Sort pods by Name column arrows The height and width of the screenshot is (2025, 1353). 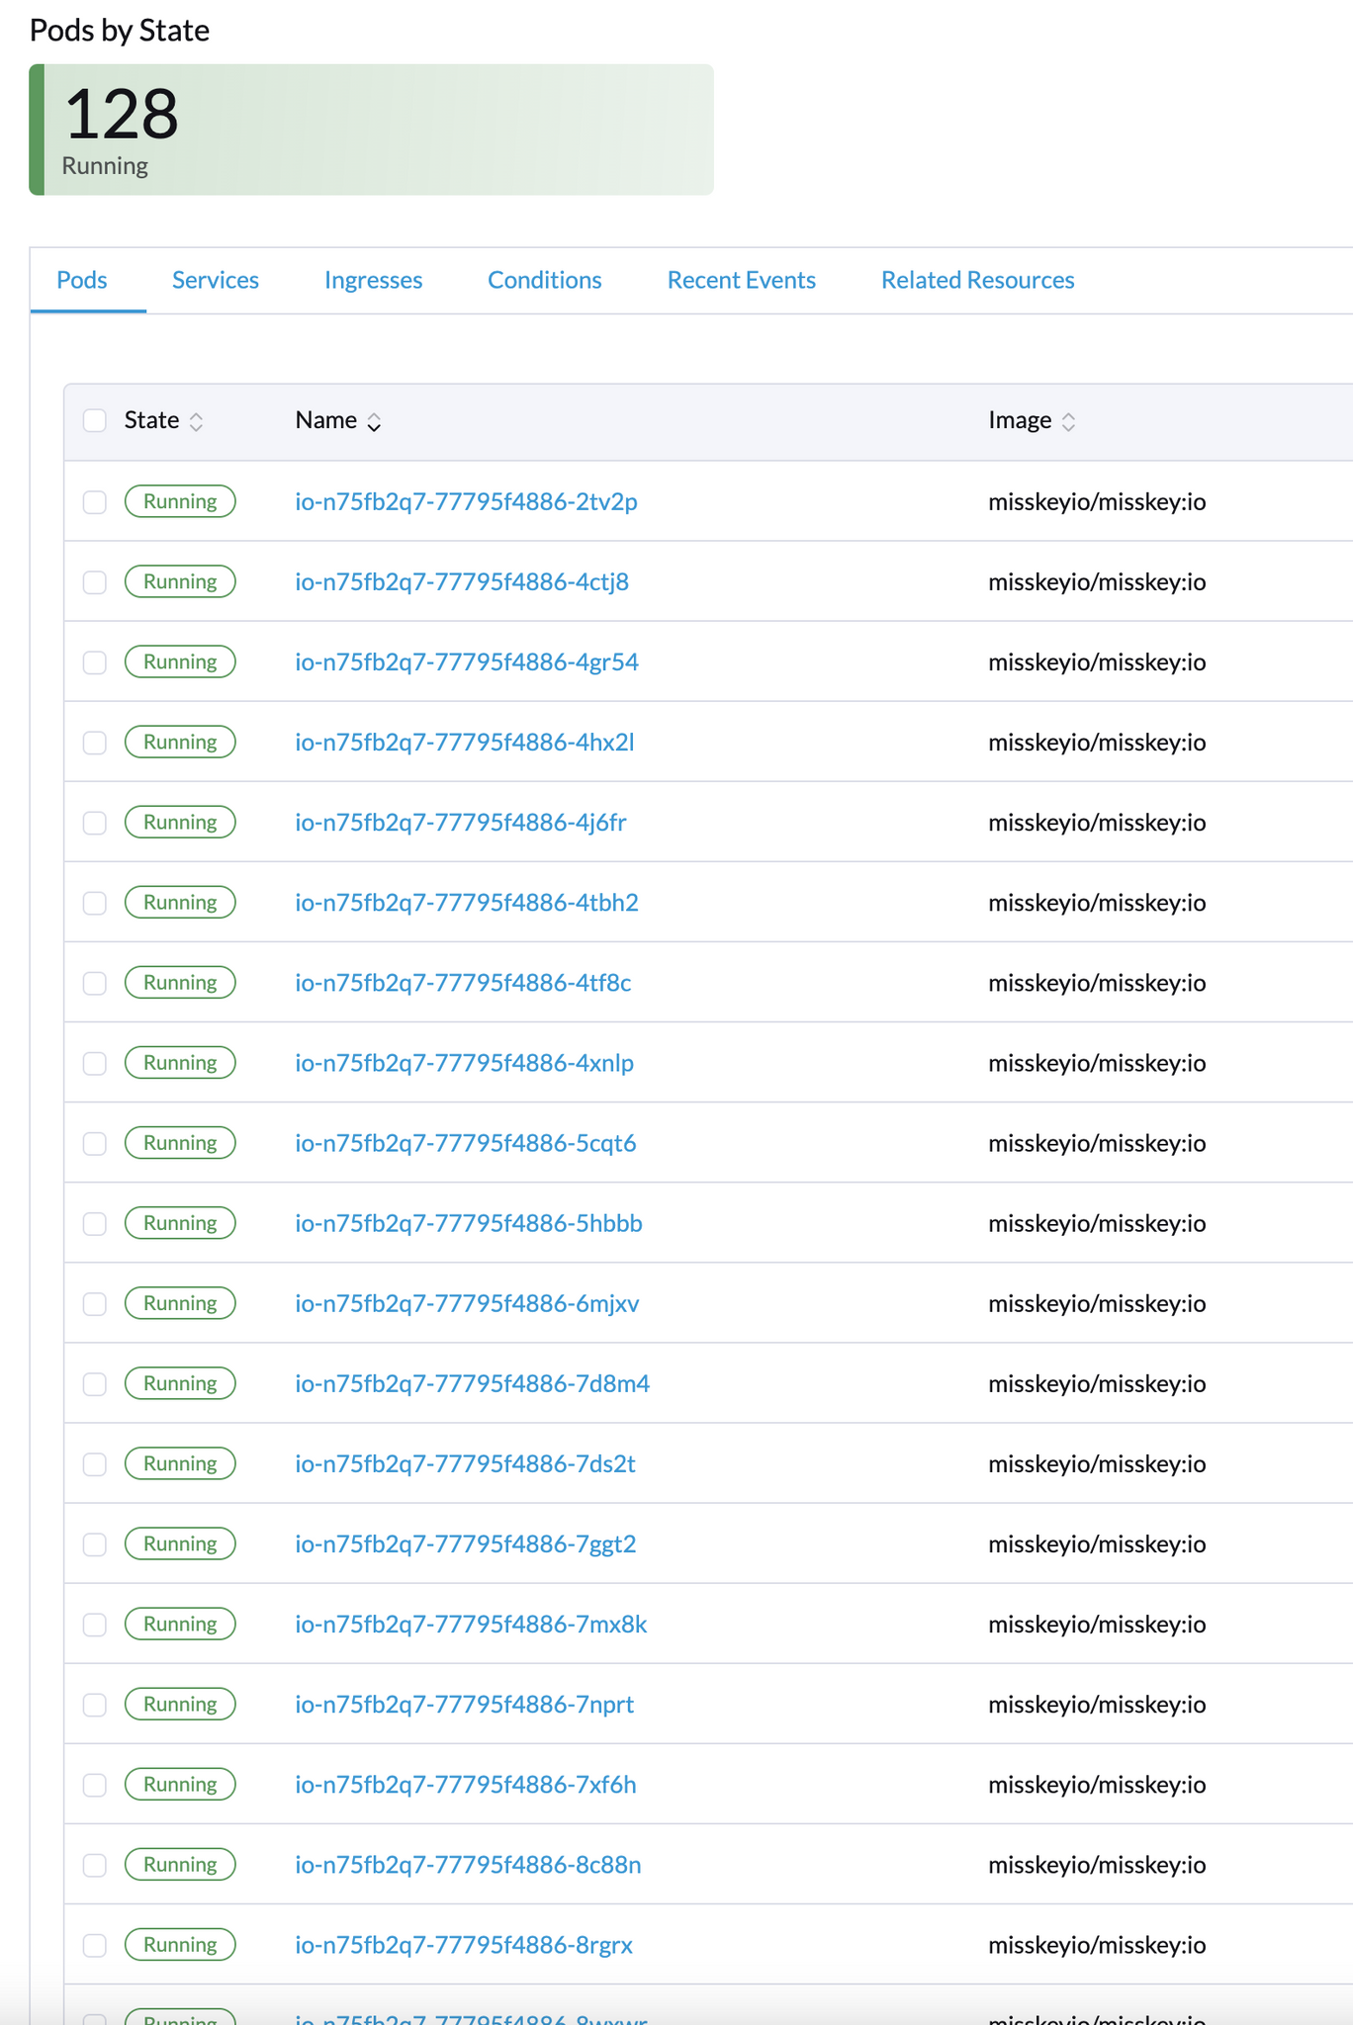(x=374, y=422)
